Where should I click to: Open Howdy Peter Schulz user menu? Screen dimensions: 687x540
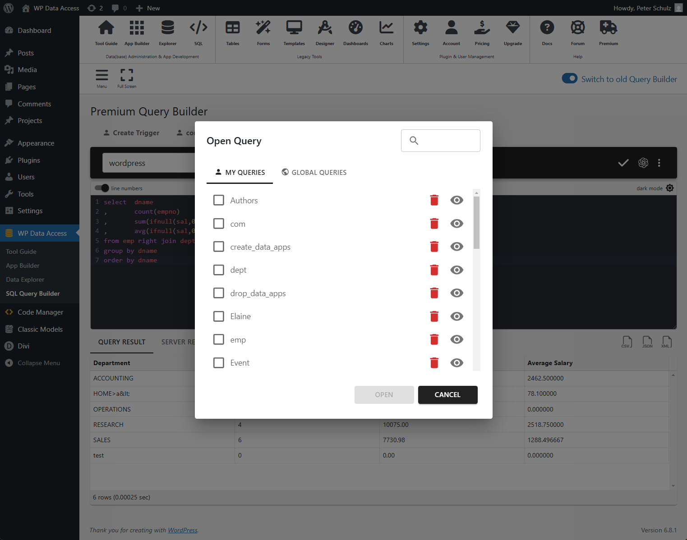coord(648,8)
